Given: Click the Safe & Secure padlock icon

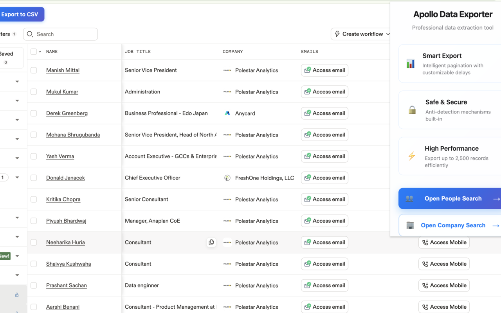Looking at the screenshot, I should 412,110.
